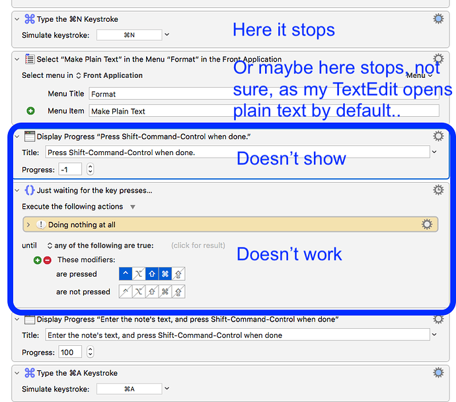Edit Menu Title field containing Format
Screen dimensions: 456x402
[264, 94]
